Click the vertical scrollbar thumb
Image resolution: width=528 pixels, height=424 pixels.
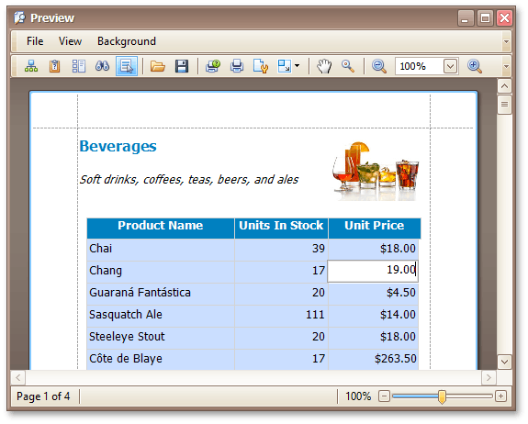[x=504, y=105]
